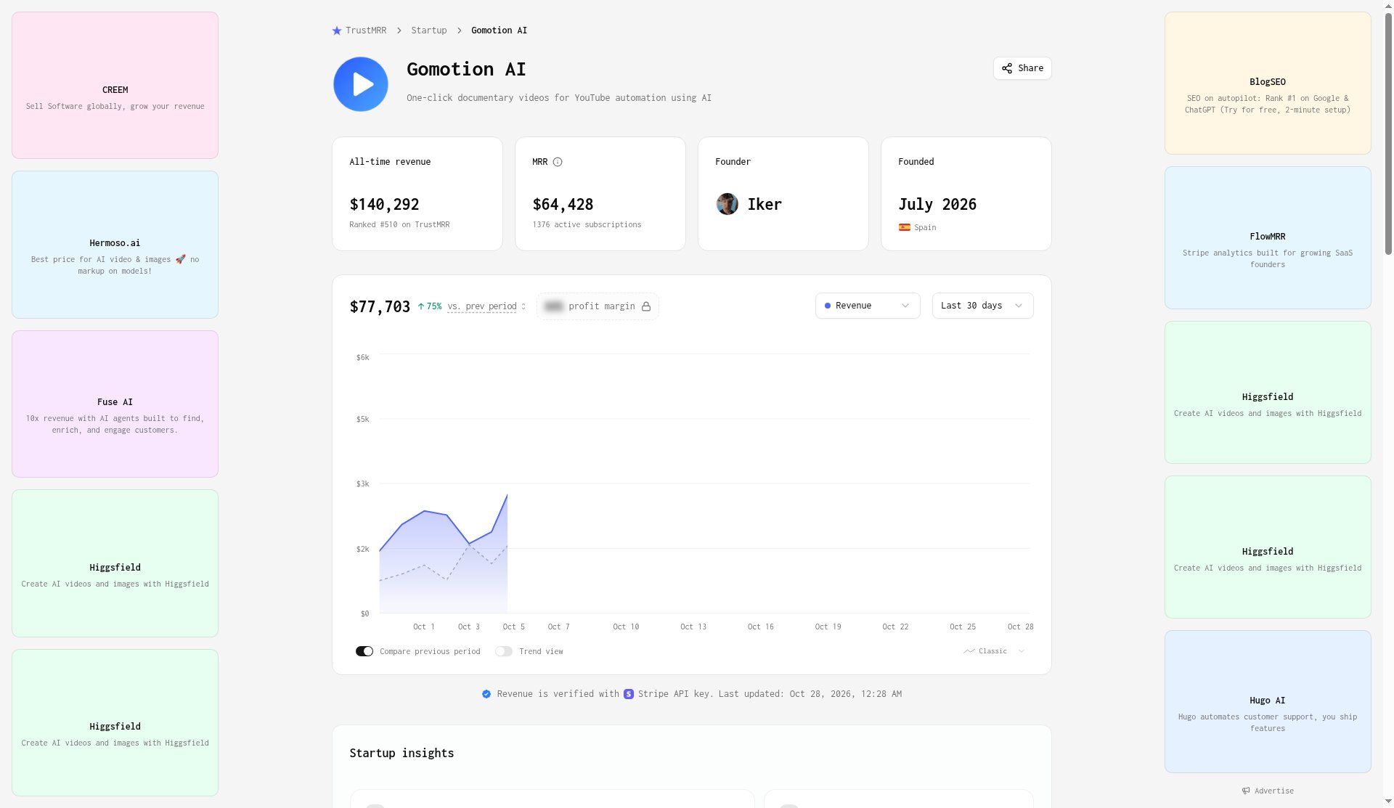This screenshot has width=1394, height=808.
Task: Click the founder name Iker
Action: [765, 205]
